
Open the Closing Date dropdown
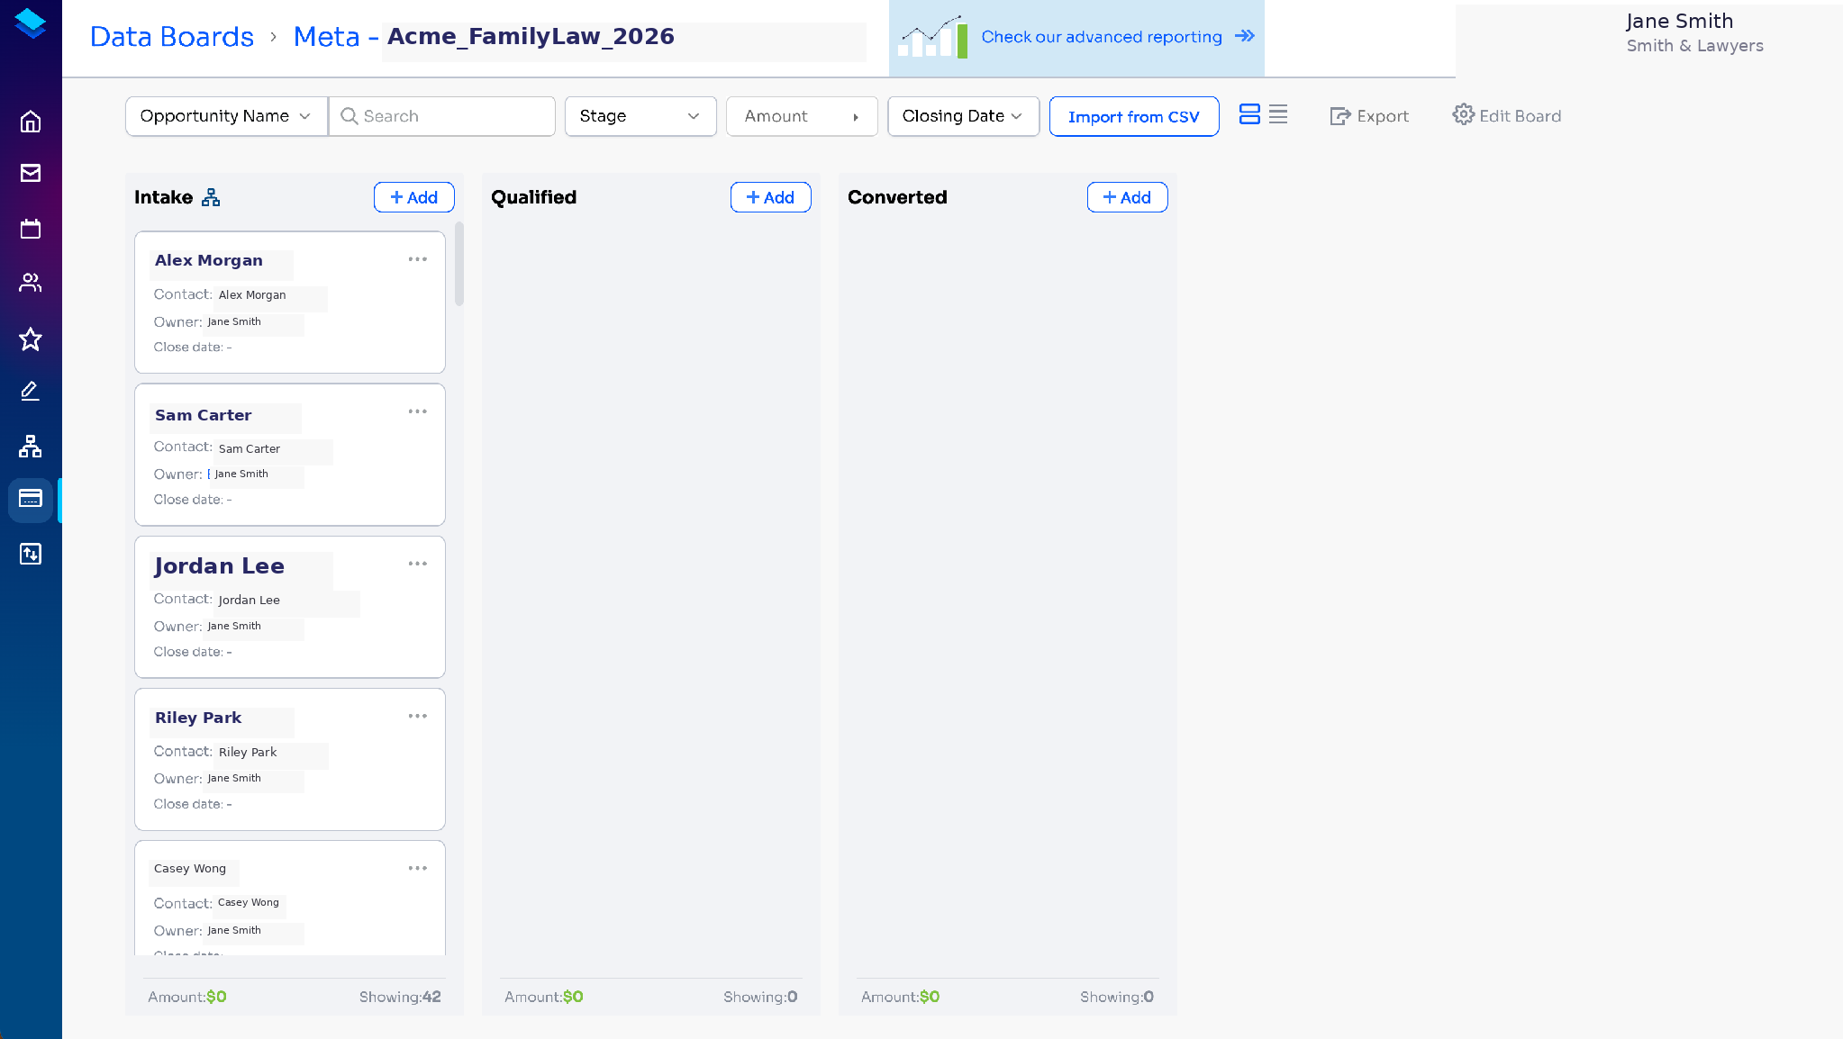coord(963,116)
